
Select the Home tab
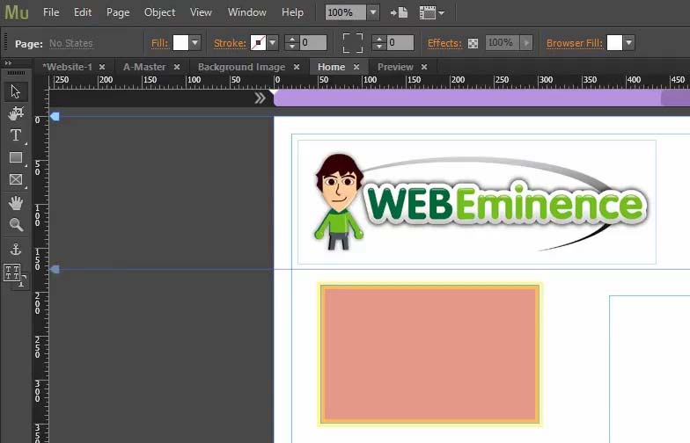tap(331, 67)
